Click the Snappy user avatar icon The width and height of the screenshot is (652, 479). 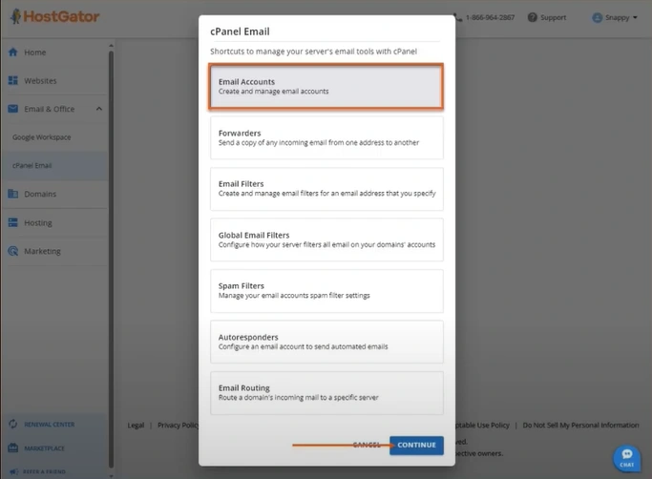click(x=598, y=17)
